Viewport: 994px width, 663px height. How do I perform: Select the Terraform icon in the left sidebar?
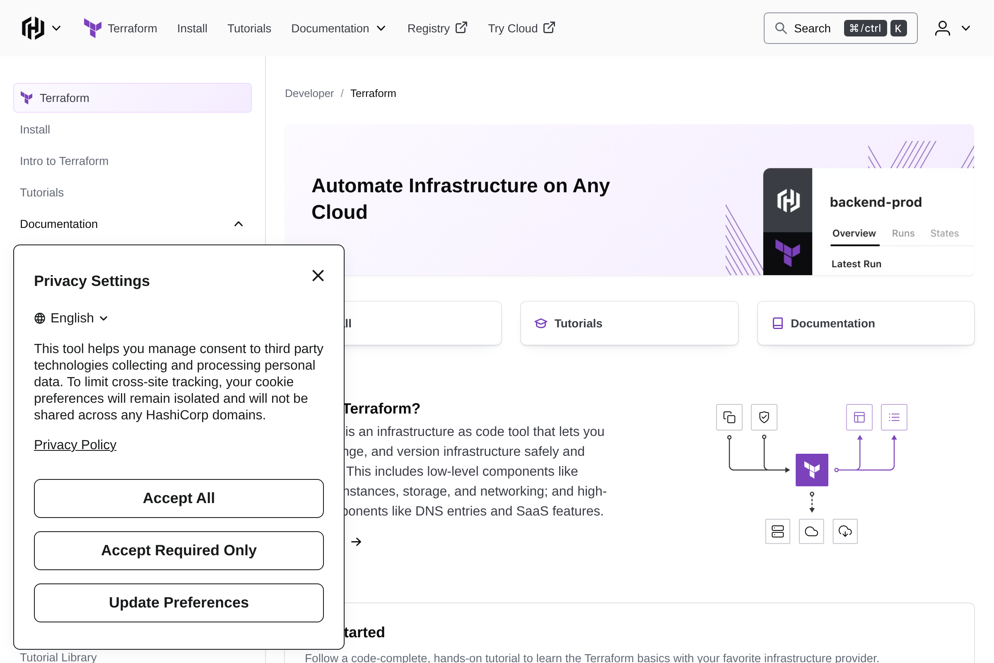27,98
